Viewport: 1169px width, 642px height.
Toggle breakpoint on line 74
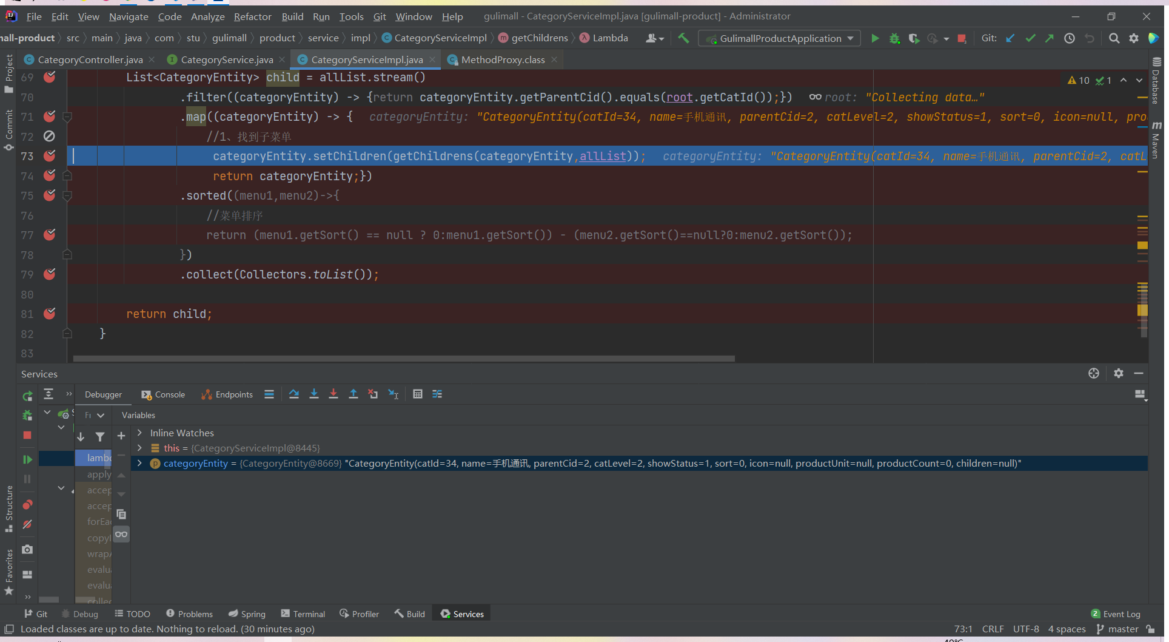(x=50, y=176)
